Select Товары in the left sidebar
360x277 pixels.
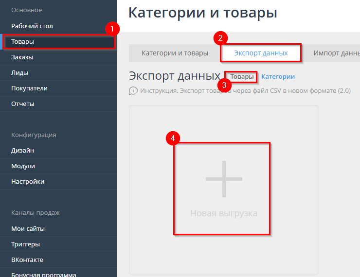pos(22,42)
